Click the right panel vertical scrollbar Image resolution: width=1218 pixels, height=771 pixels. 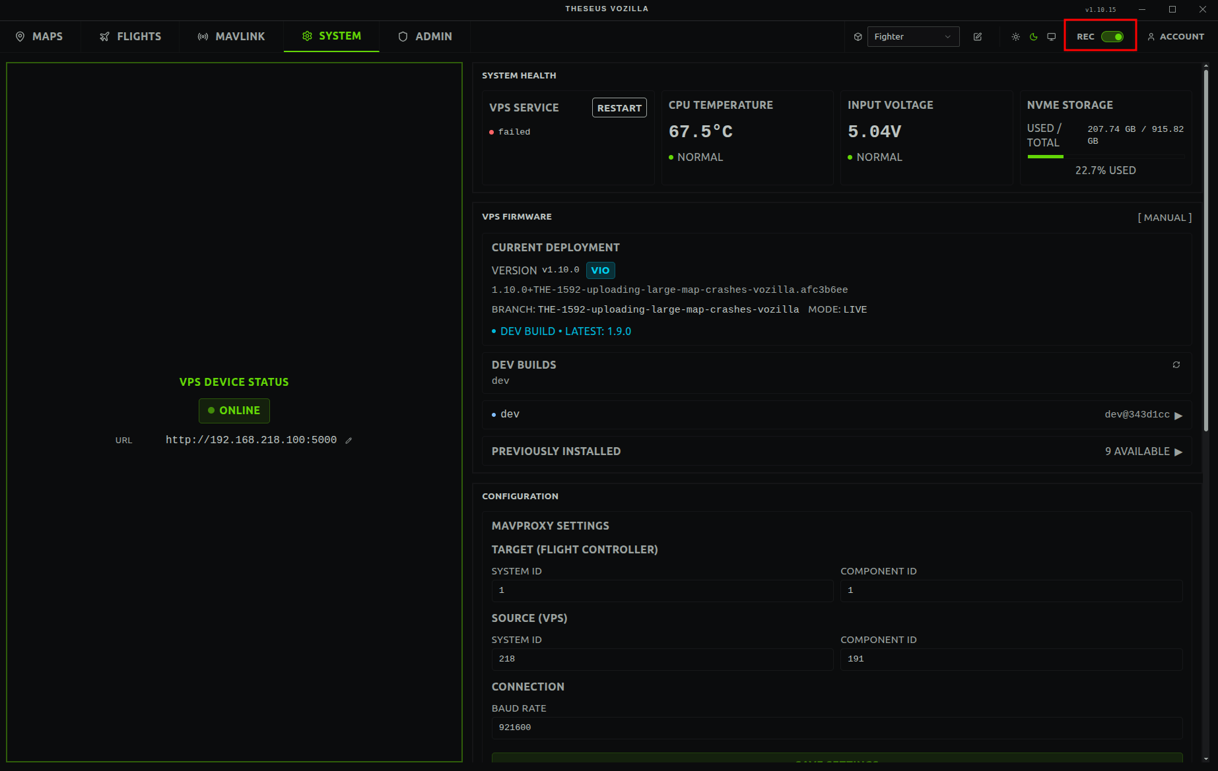[x=1205, y=264]
